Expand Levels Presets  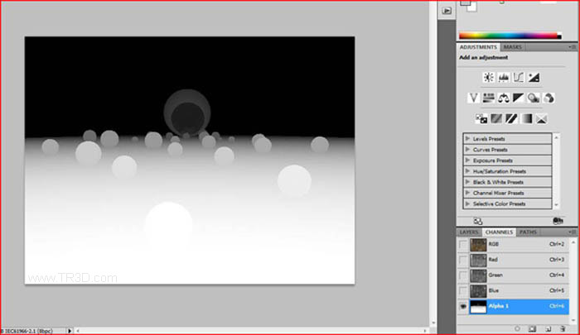click(467, 139)
